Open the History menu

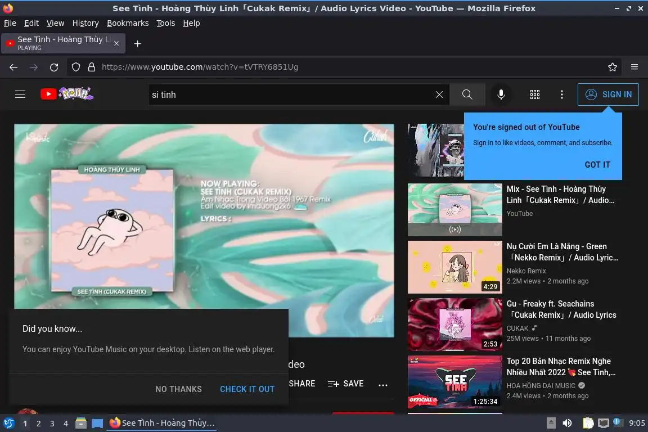pyautogui.click(x=85, y=23)
